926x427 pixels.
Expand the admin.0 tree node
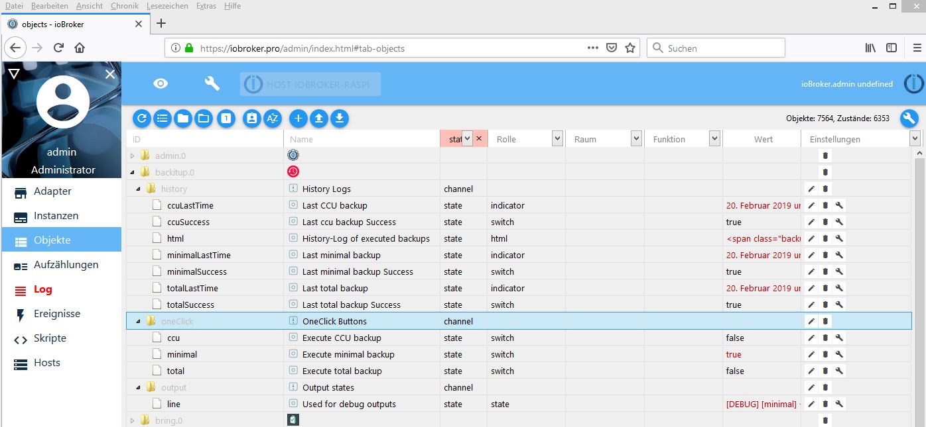[x=132, y=156]
